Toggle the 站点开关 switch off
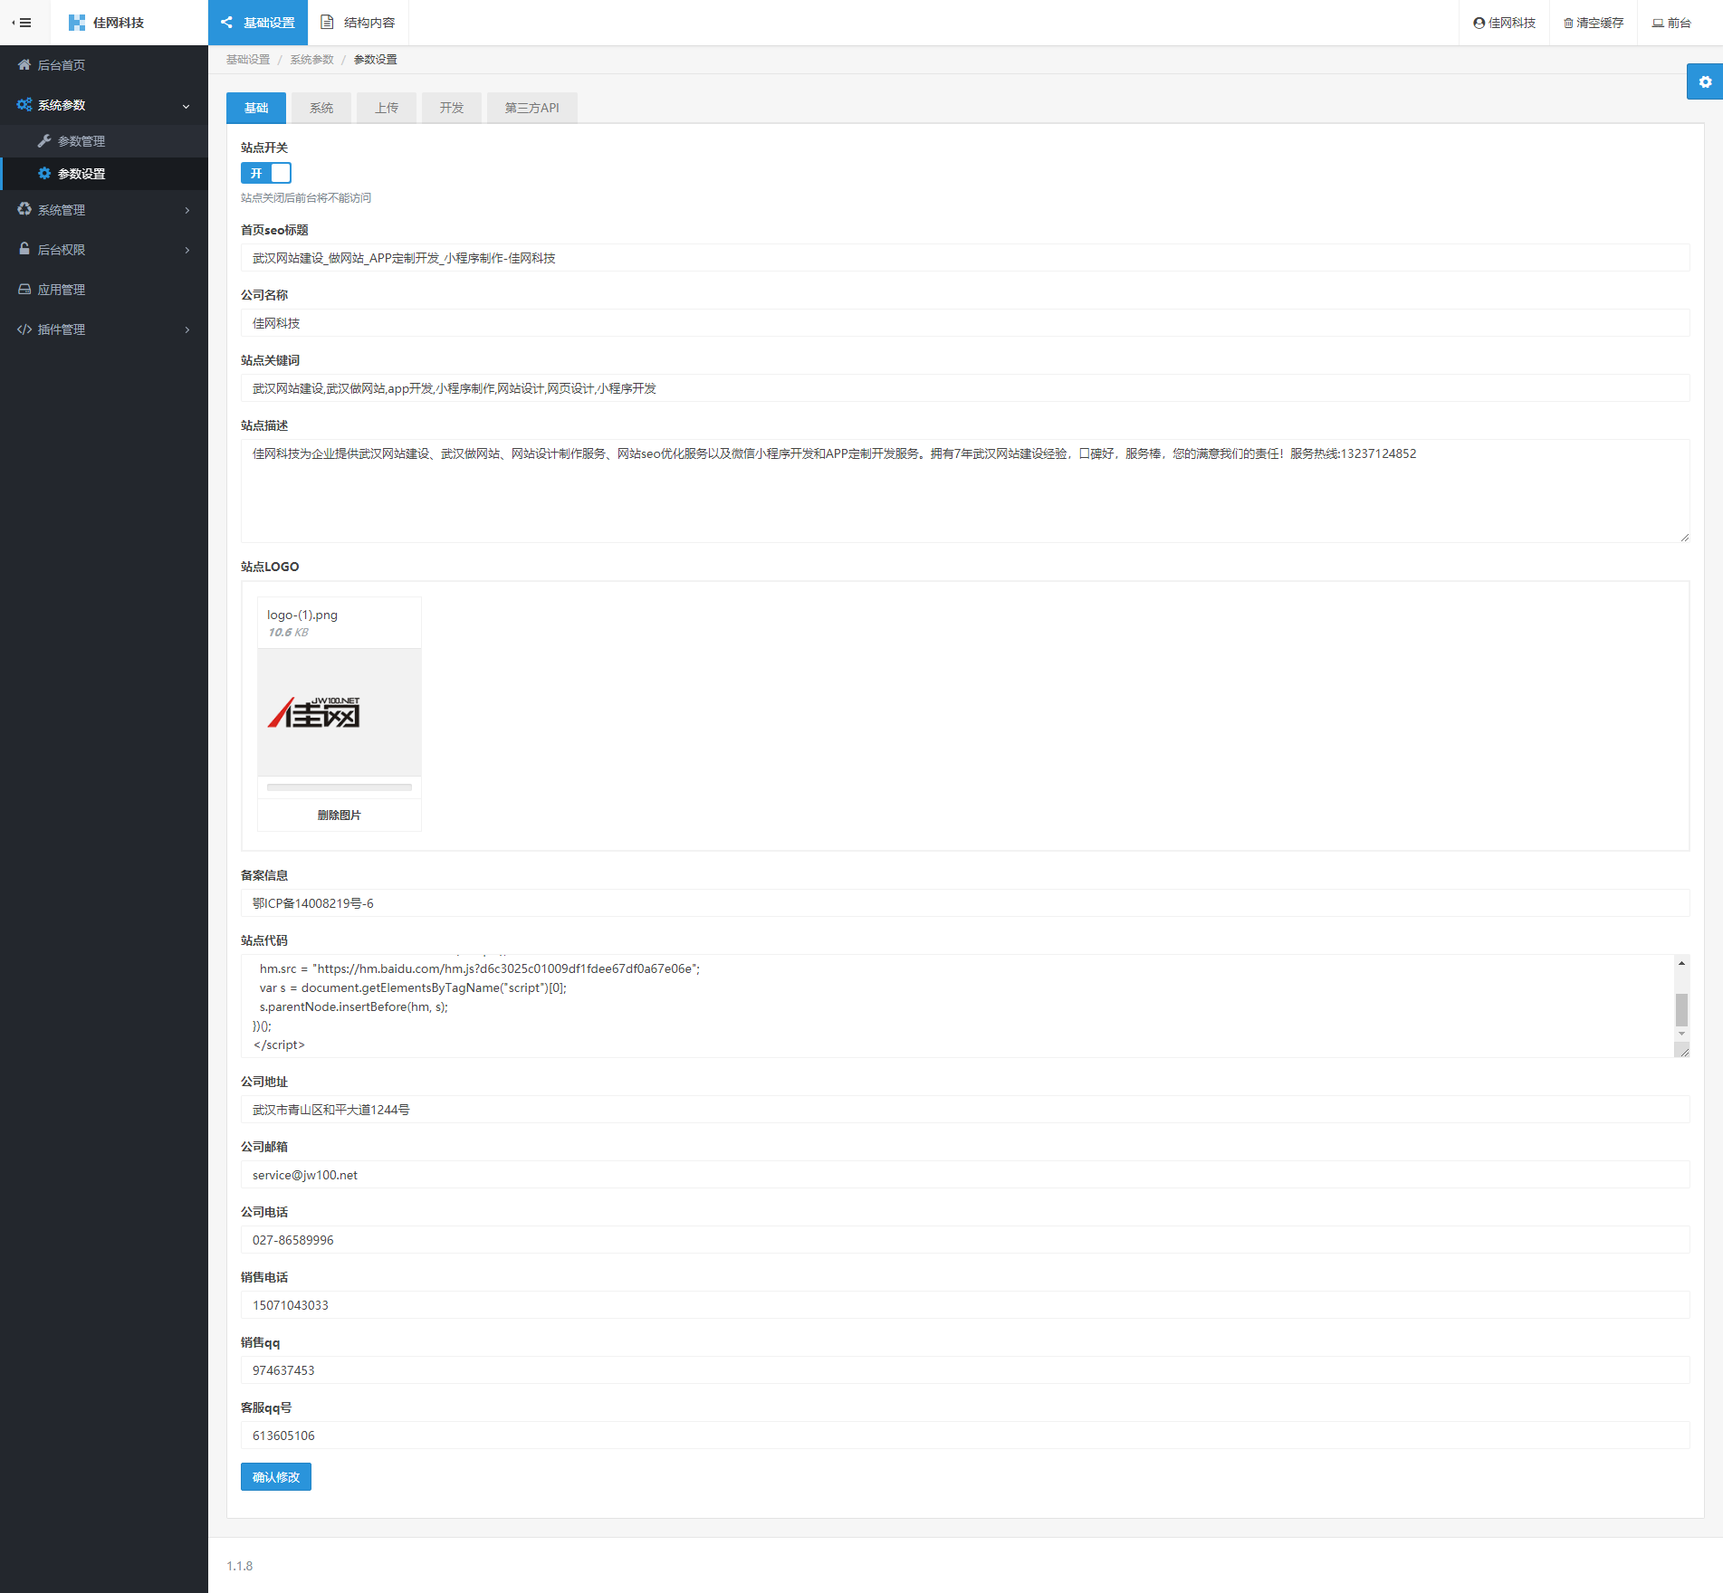Image resolution: width=1723 pixels, height=1593 pixels. click(266, 173)
